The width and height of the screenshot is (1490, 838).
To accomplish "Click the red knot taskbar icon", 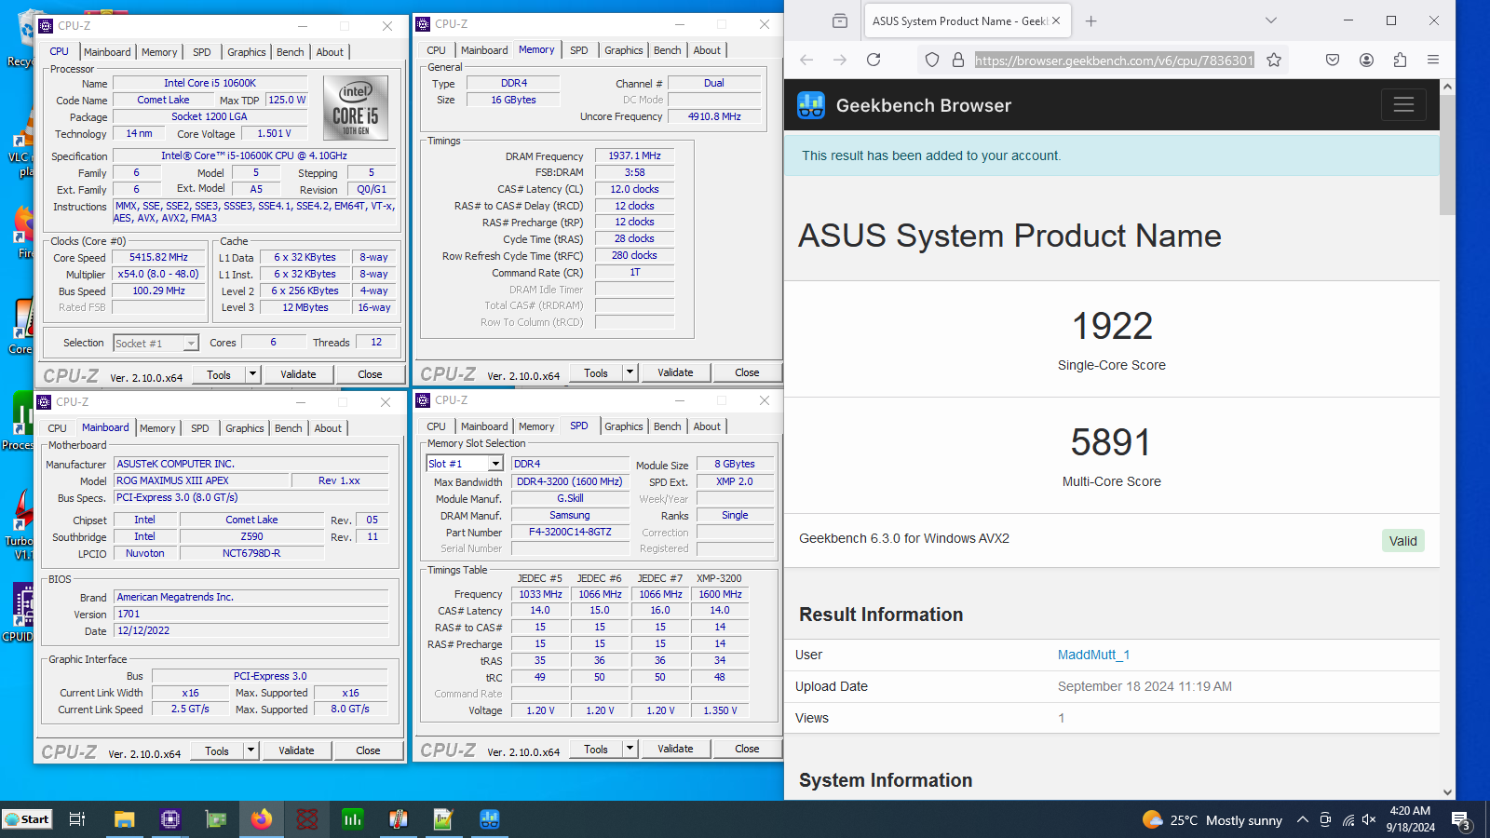I will click(307, 819).
